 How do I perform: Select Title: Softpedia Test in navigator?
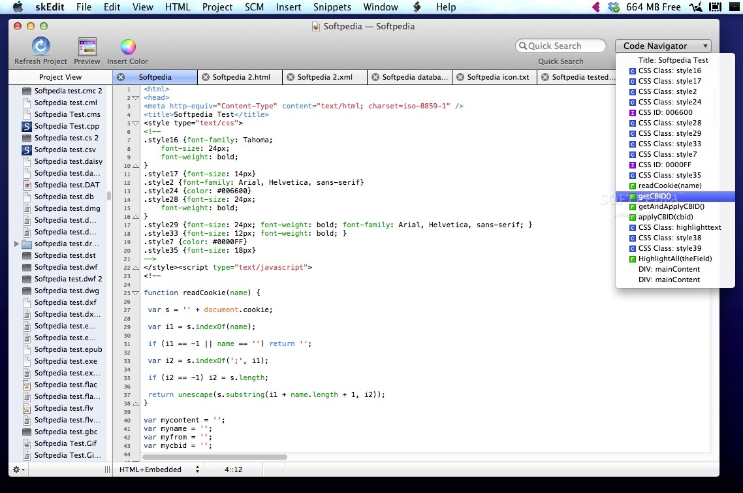(674, 60)
